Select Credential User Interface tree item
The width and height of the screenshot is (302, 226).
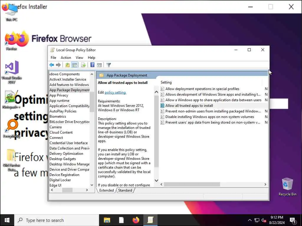click(68, 143)
